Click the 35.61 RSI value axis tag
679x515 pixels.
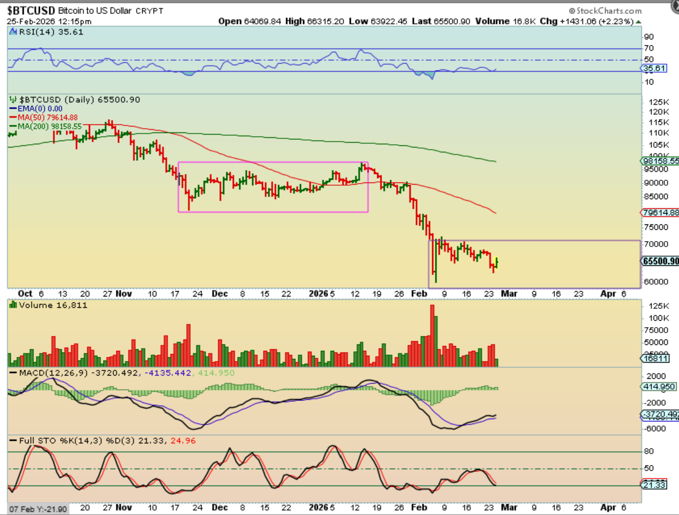(655, 68)
